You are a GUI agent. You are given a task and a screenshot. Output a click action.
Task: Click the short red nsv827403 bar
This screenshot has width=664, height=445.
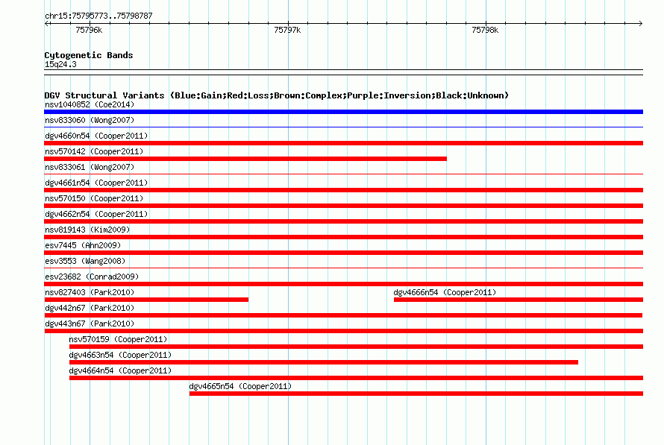click(146, 300)
